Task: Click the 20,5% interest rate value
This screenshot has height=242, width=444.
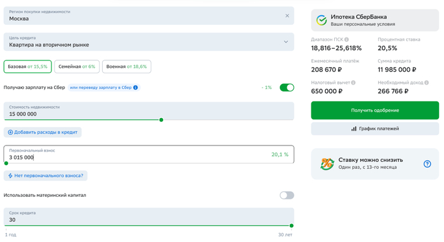Action: pyautogui.click(x=387, y=48)
